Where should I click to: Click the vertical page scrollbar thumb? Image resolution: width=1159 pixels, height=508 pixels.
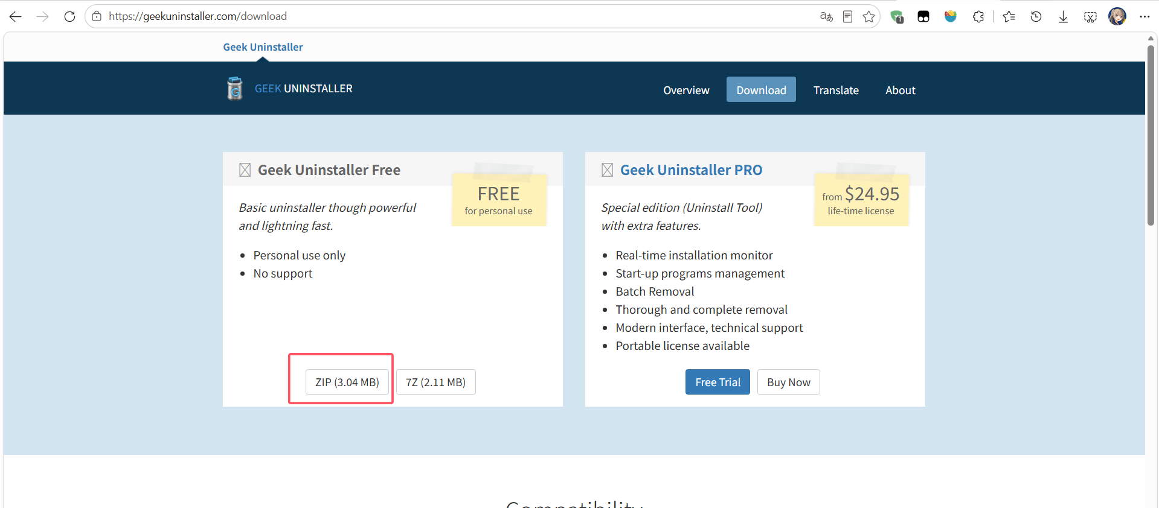tap(1151, 135)
